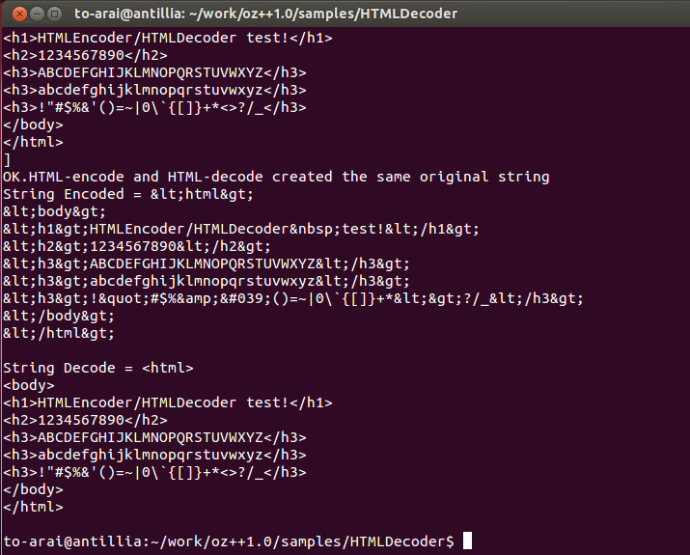Click the encoded &lt;/html&gt; line
Image resolution: width=690 pixels, height=555 pixels.
tap(59, 333)
